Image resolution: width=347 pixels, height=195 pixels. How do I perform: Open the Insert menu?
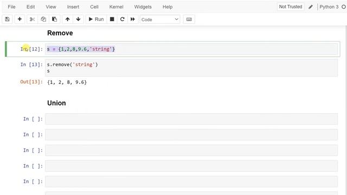pos(73,7)
